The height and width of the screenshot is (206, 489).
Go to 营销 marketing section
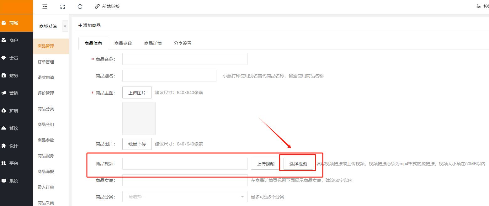coord(14,93)
